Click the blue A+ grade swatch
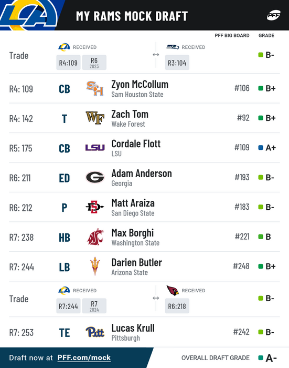 click(x=261, y=148)
